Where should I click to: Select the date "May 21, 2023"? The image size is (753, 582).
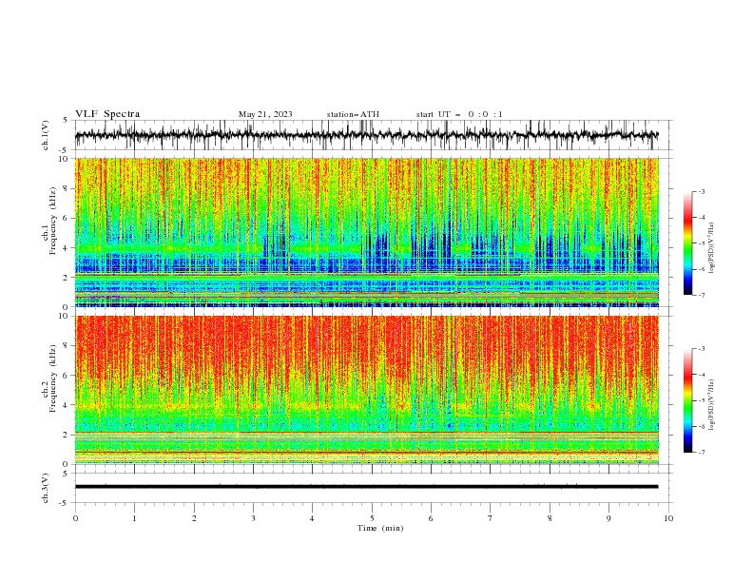[265, 114]
